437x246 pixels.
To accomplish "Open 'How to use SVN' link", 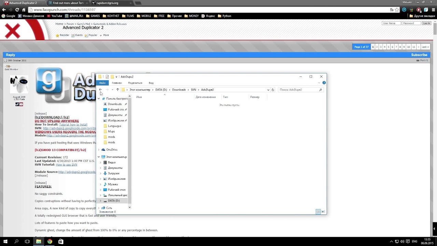I will [x=67, y=165].
